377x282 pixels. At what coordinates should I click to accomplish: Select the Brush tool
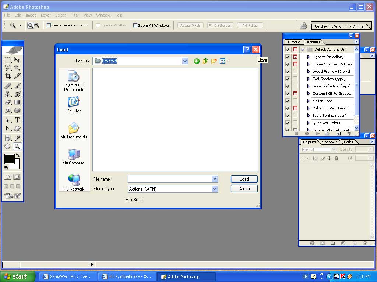(x=17, y=86)
